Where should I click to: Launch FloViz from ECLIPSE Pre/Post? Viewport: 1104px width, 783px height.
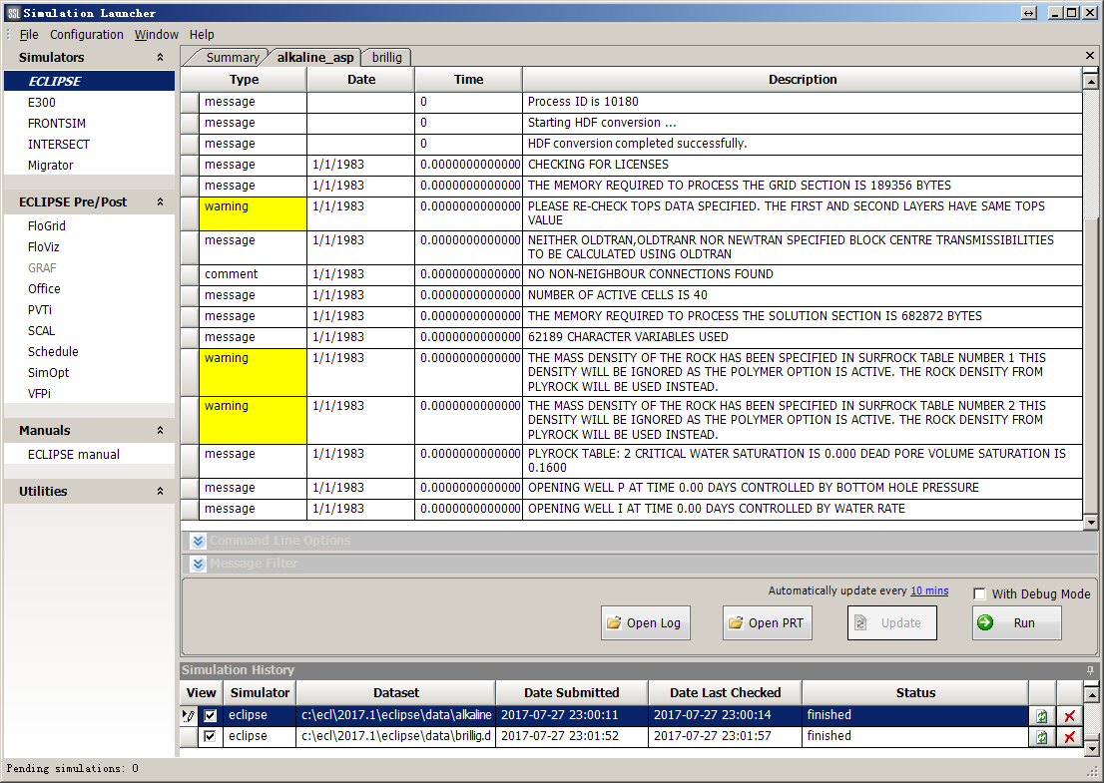44,247
